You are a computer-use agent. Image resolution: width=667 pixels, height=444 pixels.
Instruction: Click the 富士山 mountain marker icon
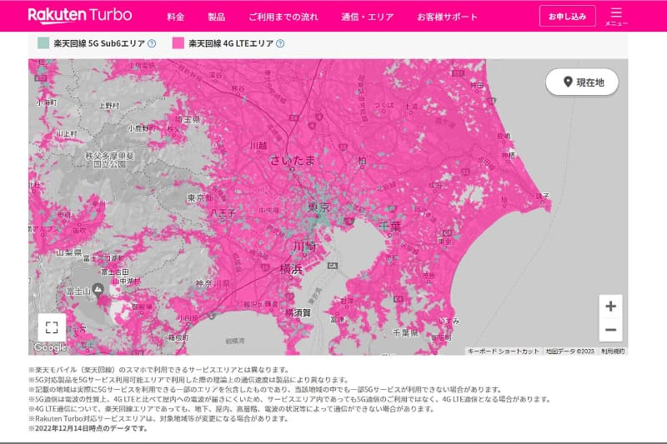coord(98,289)
